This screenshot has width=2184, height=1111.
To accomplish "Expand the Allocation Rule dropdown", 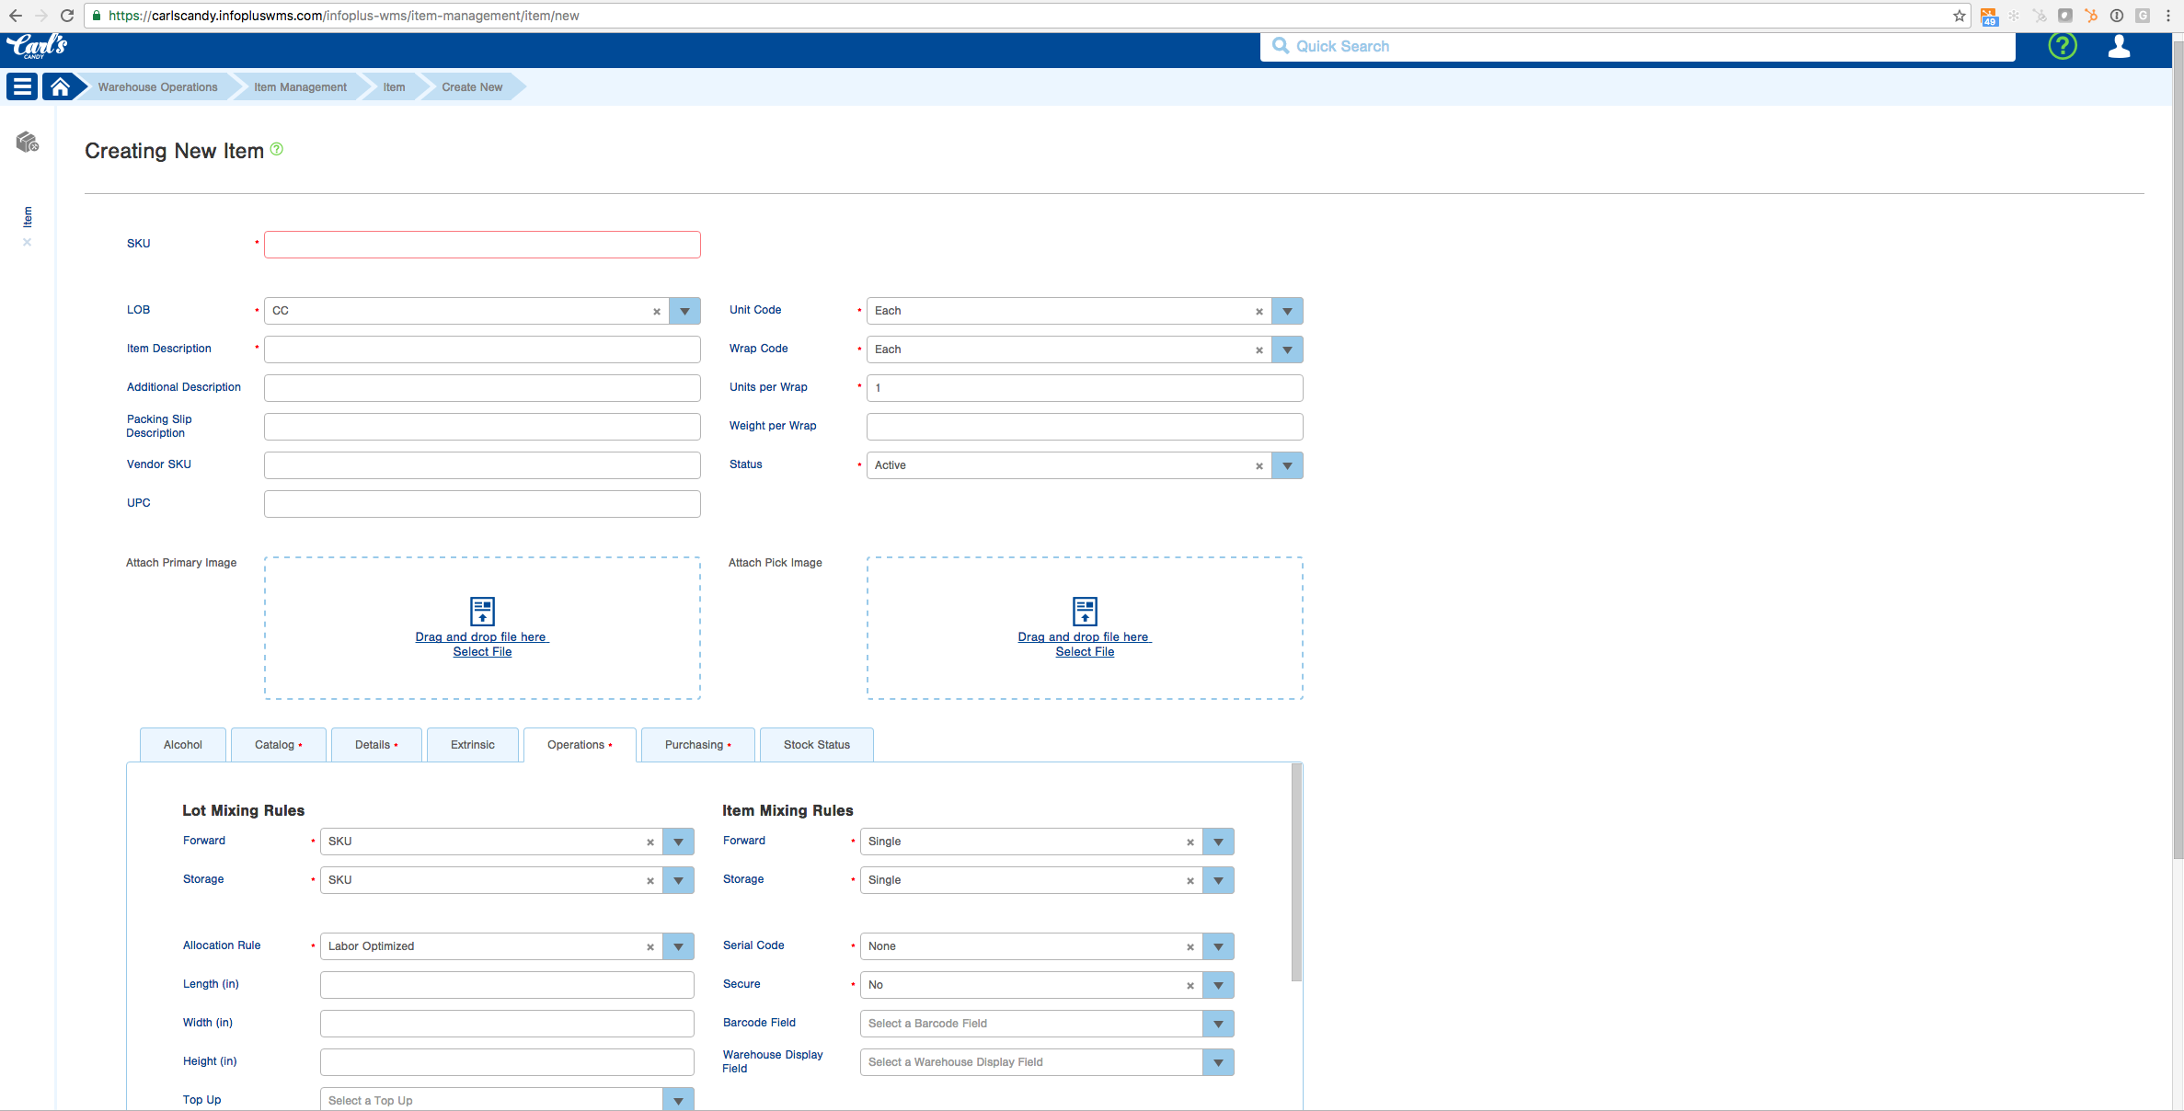I will tap(678, 946).
